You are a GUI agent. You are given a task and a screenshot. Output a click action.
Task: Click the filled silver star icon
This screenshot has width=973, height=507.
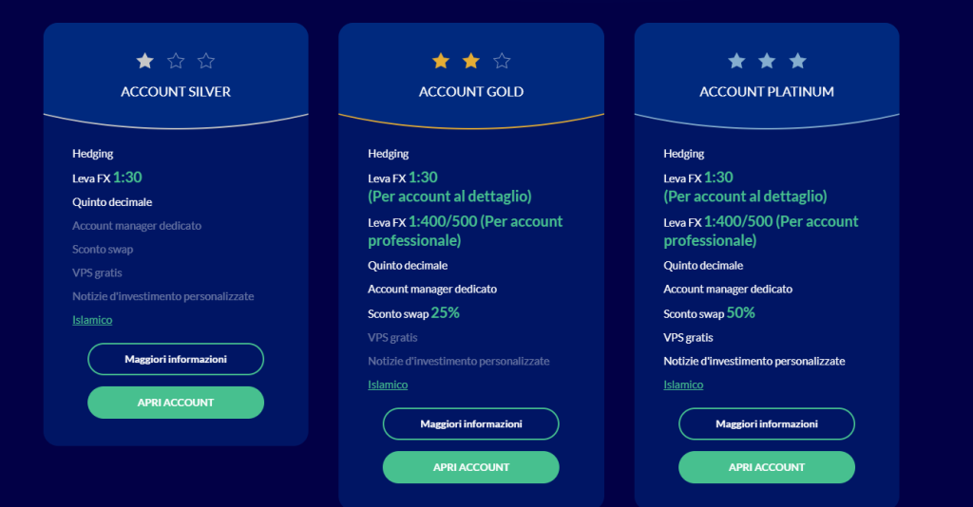(x=144, y=61)
